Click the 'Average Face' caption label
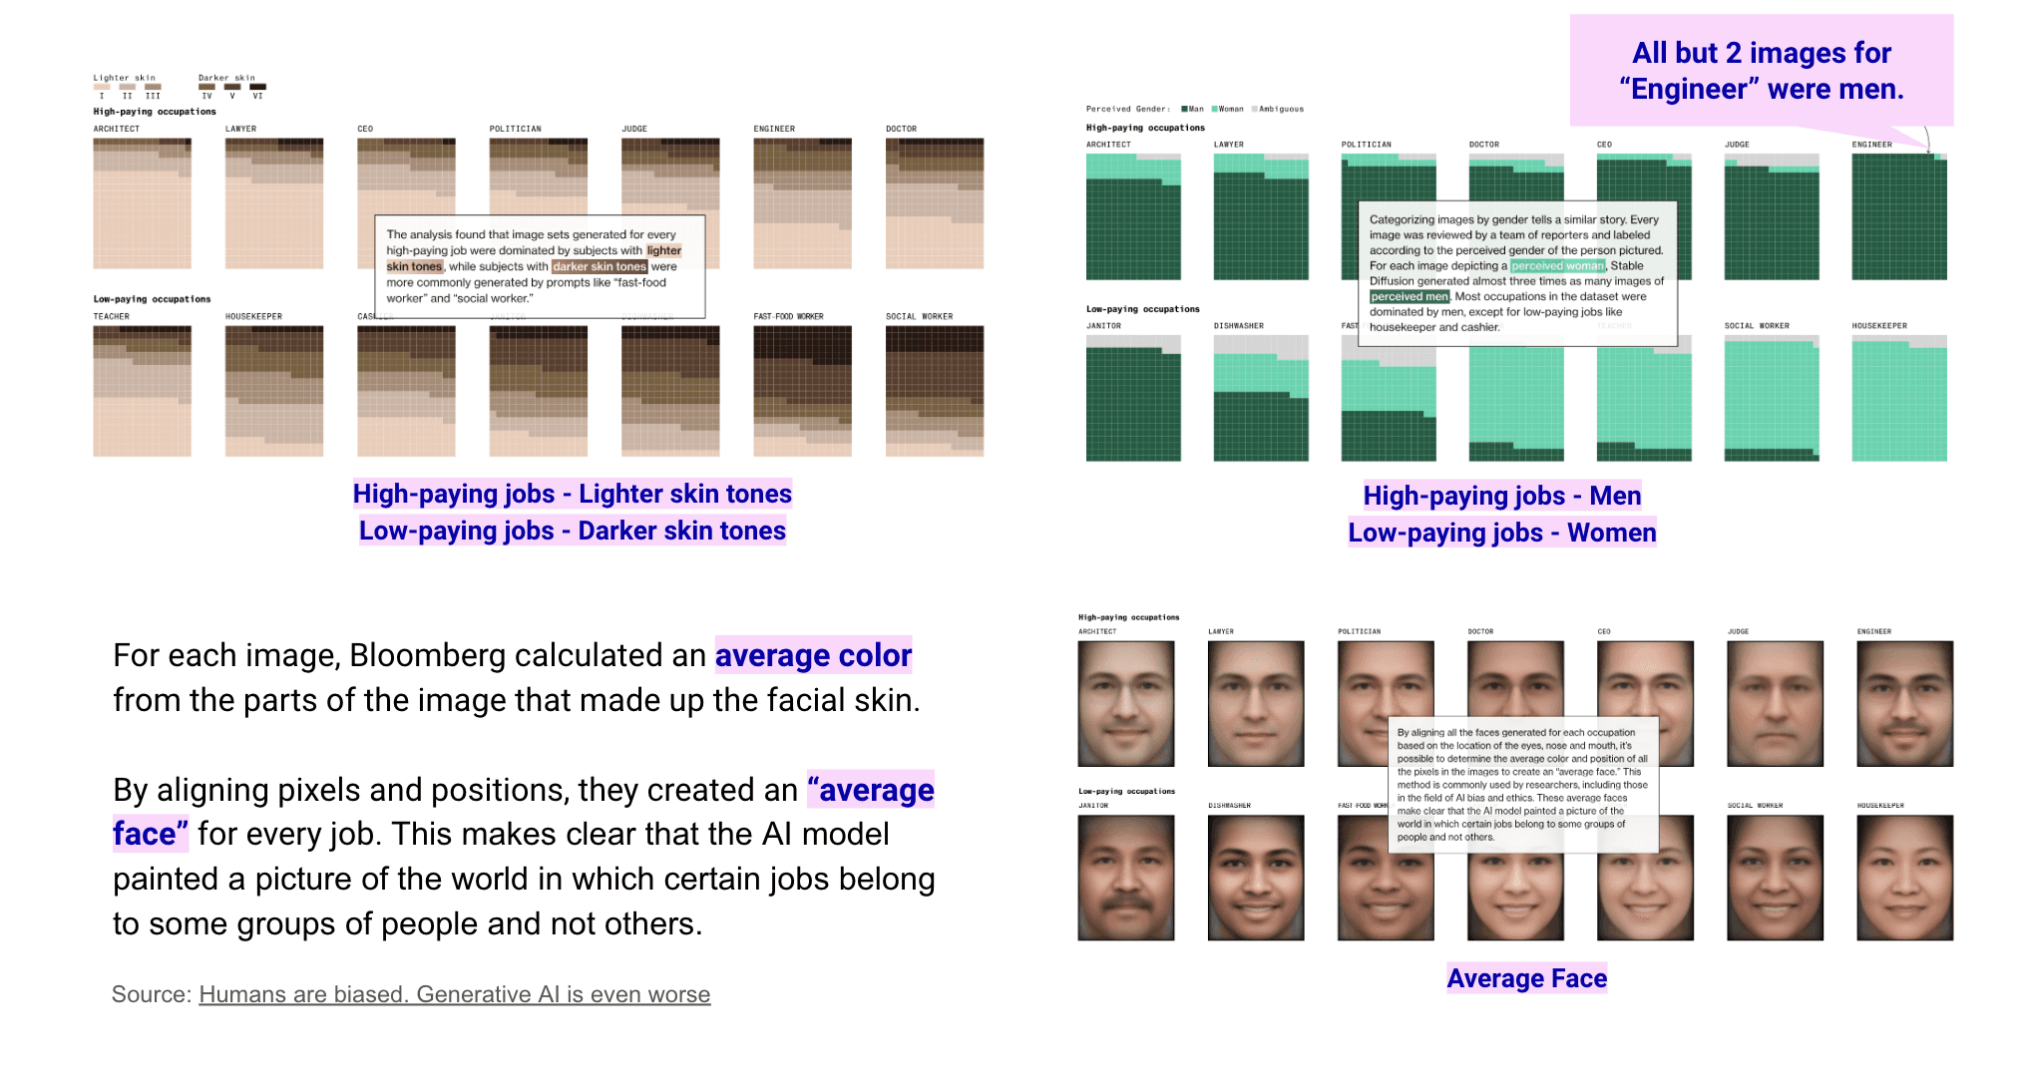This screenshot has height=1089, width=2027. click(1526, 978)
